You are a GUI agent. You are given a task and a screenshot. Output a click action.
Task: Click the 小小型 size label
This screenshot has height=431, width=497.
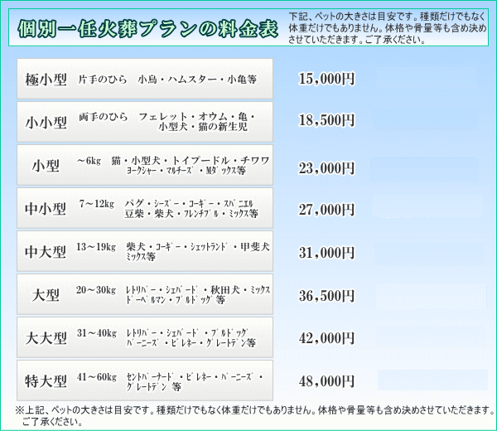(46, 123)
